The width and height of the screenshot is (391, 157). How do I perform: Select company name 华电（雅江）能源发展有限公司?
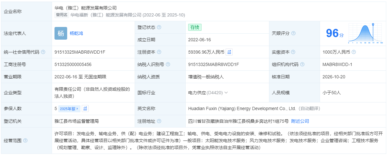[x=86, y=8]
